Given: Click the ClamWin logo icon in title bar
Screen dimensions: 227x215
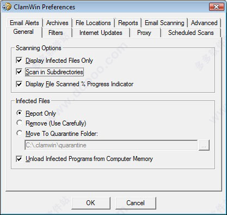Looking at the screenshot, I should [7, 7].
